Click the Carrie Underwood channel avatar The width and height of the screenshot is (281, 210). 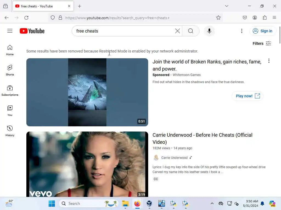point(156,158)
